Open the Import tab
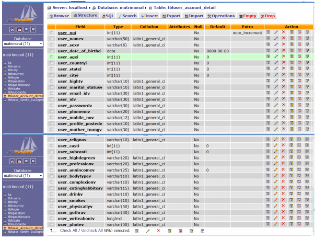 pyautogui.click(x=194, y=16)
